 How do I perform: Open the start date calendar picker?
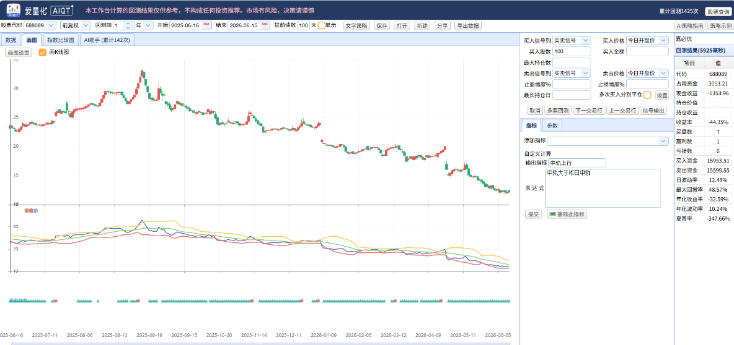[206, 25]
